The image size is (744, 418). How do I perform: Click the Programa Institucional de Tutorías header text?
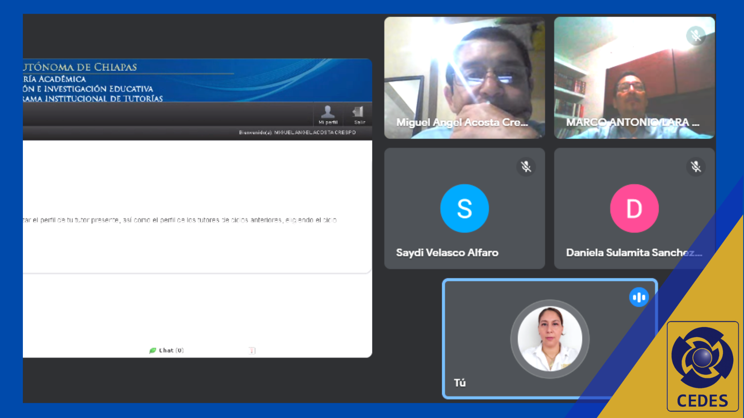pos(93,99)
